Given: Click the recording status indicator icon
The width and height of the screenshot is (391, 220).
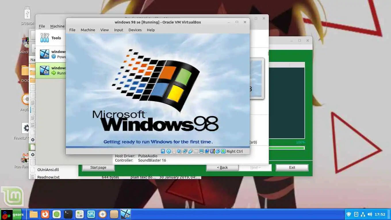Looking at the screenshot, I should (x=207, y=151).
